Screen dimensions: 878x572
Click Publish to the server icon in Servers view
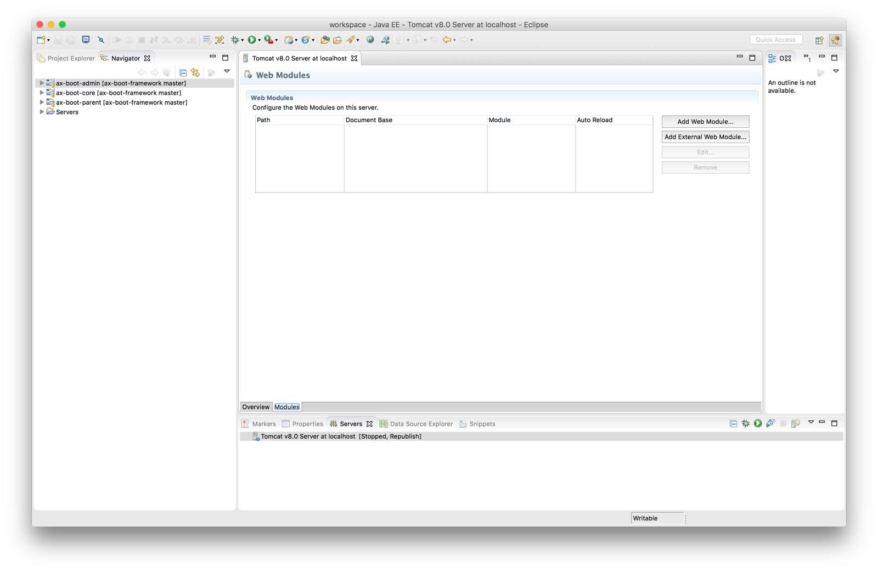796,423
